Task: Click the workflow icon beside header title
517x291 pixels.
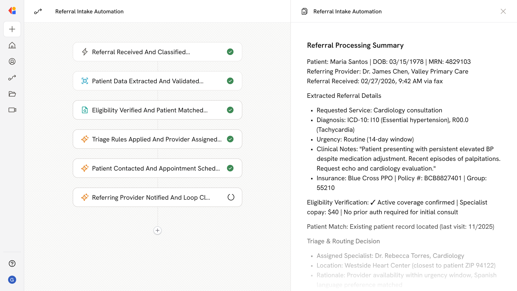Action: coord(38,11)
